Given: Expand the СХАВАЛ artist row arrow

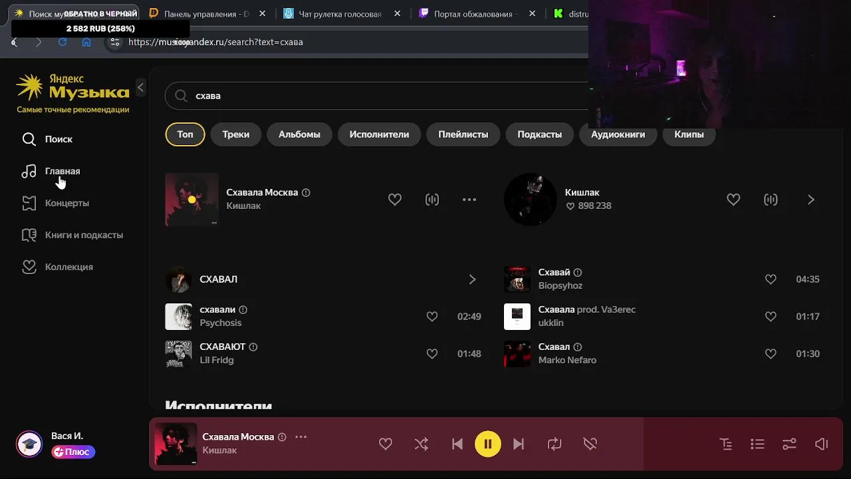Looking at the screenshot, I should click(x=472, y=279).
